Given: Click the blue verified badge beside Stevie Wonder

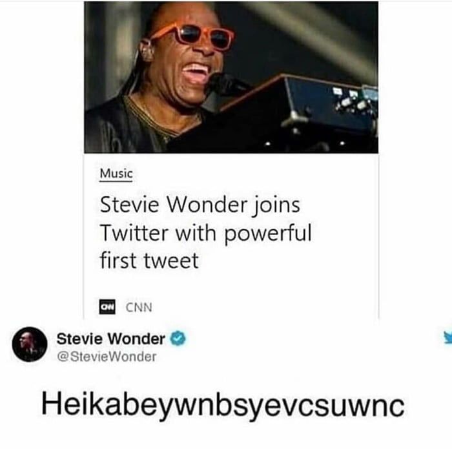Looking at the screenshot, I should tap(178, 339).
